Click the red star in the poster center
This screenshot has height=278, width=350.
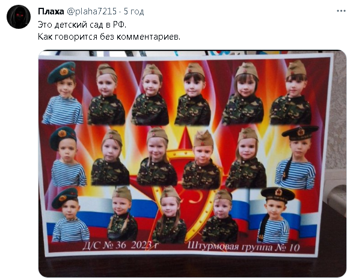coord(185,139)
